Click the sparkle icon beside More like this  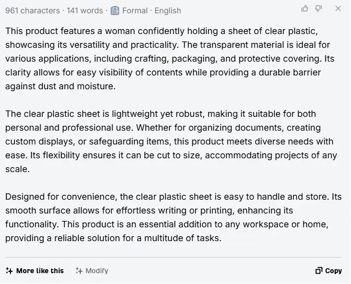(x=9, y=271)
